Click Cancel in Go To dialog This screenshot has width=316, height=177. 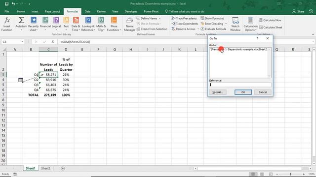click(263, 92)
